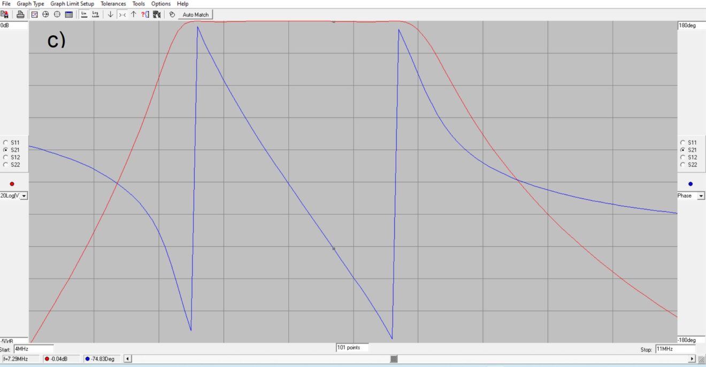Print the current graph
This screenshot has width=706, height=367.
tap(20, 14)
